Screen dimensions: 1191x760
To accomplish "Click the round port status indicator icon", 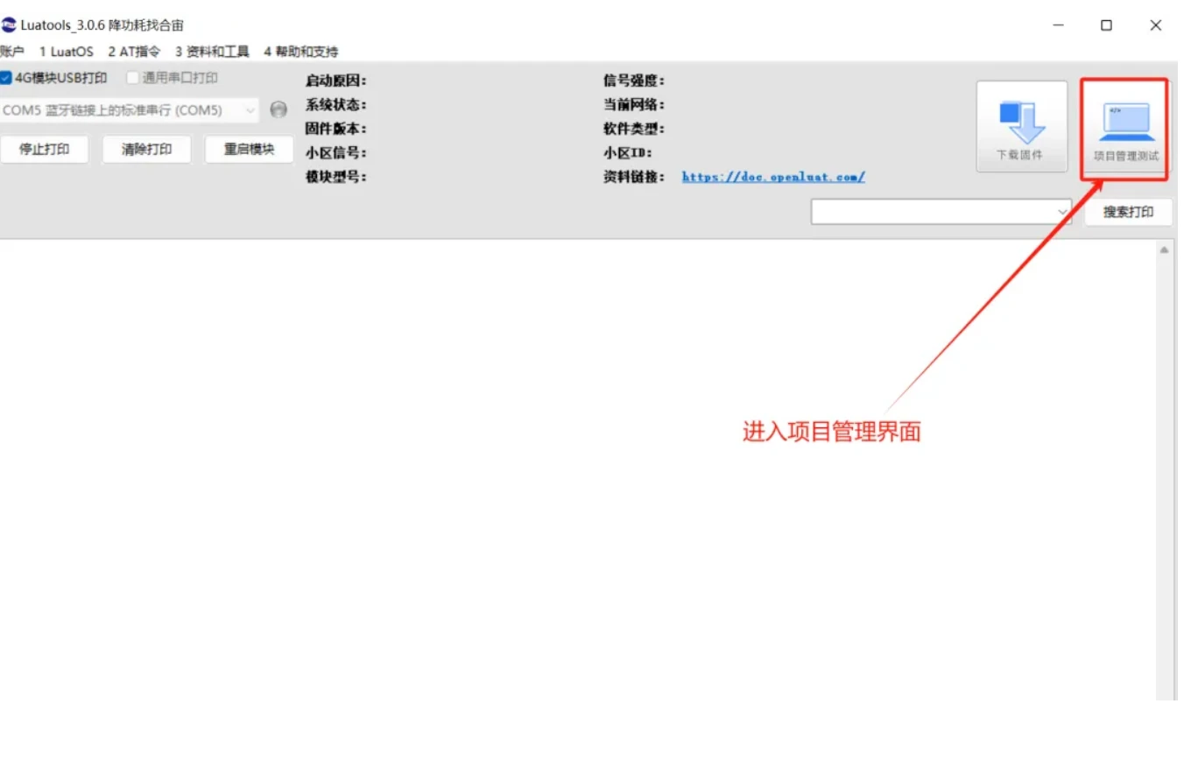I will (278, 110).
